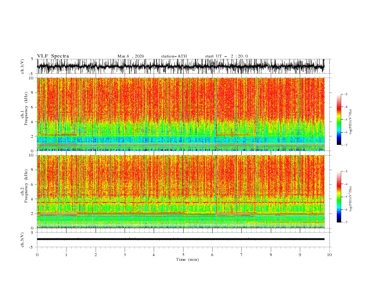Click the ch.2 frequency tick label '4'
This screenshot has height=286, width=371.
[x=32, y=199]
